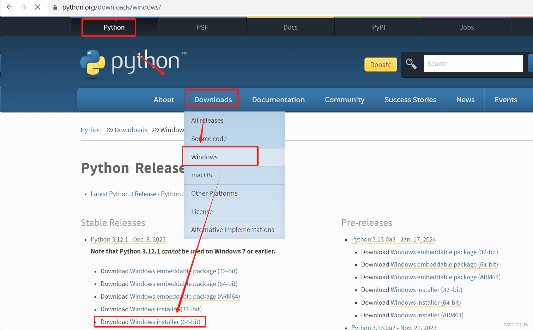Switch to the PSF top tab
533x330 pixels.
click(x=202, y=27)
